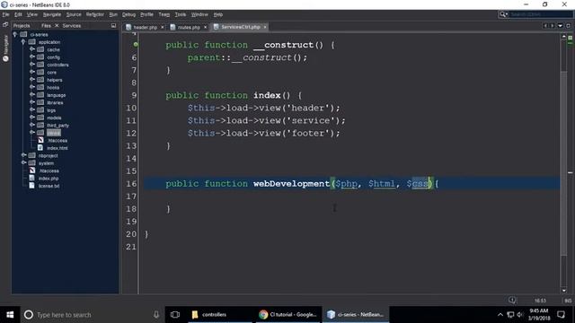Close the Files panel tab
Viewport: 575px width, 323px height.
[57, 26]
